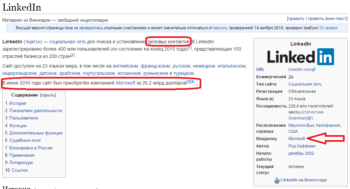Open the 'править' edit link

[x=296, y=19]
